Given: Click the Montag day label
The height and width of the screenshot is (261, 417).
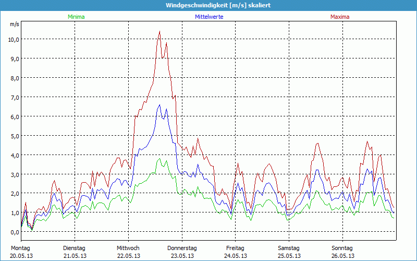Looking at the screenshot, I should click(20, 248).
